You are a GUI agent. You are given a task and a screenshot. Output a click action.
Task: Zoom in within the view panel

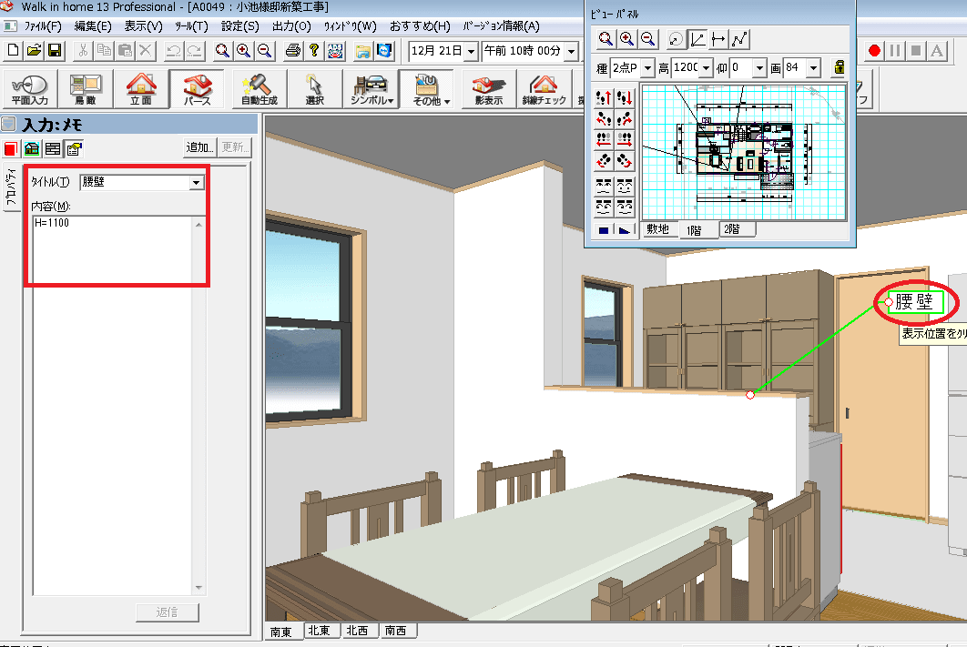(x=626, y=38)
